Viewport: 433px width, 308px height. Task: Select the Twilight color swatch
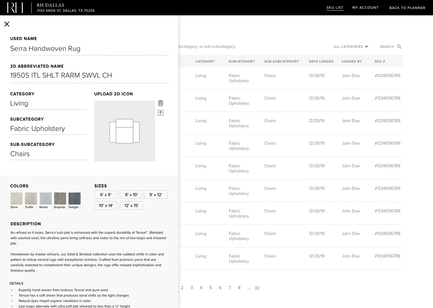75,199
